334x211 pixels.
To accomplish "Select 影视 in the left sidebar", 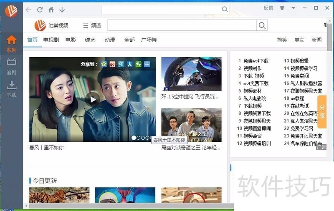I will coord(11,44).
